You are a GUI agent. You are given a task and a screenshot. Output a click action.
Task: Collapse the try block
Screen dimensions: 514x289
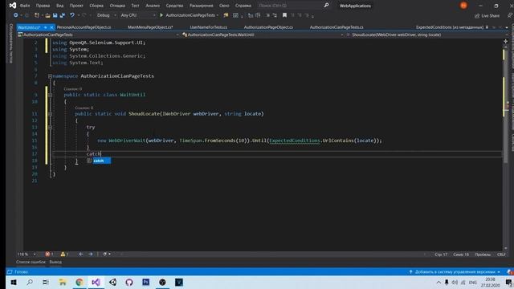click(x=50, y=127)
